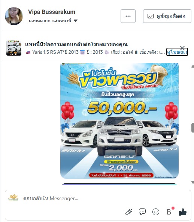The height and width of the screenshot is (222, 194).
Task: Send a thumbs-up like
Action: click(183, 212)
